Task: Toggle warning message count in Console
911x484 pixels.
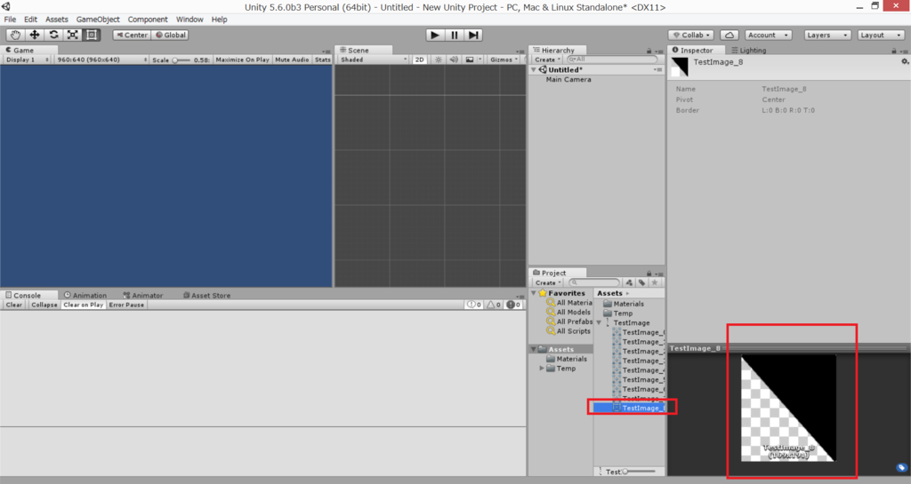Action: pos(493,305)
